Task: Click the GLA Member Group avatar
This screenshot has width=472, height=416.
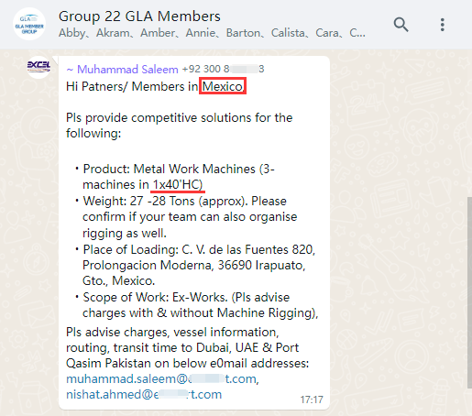Action: [29, 24]
